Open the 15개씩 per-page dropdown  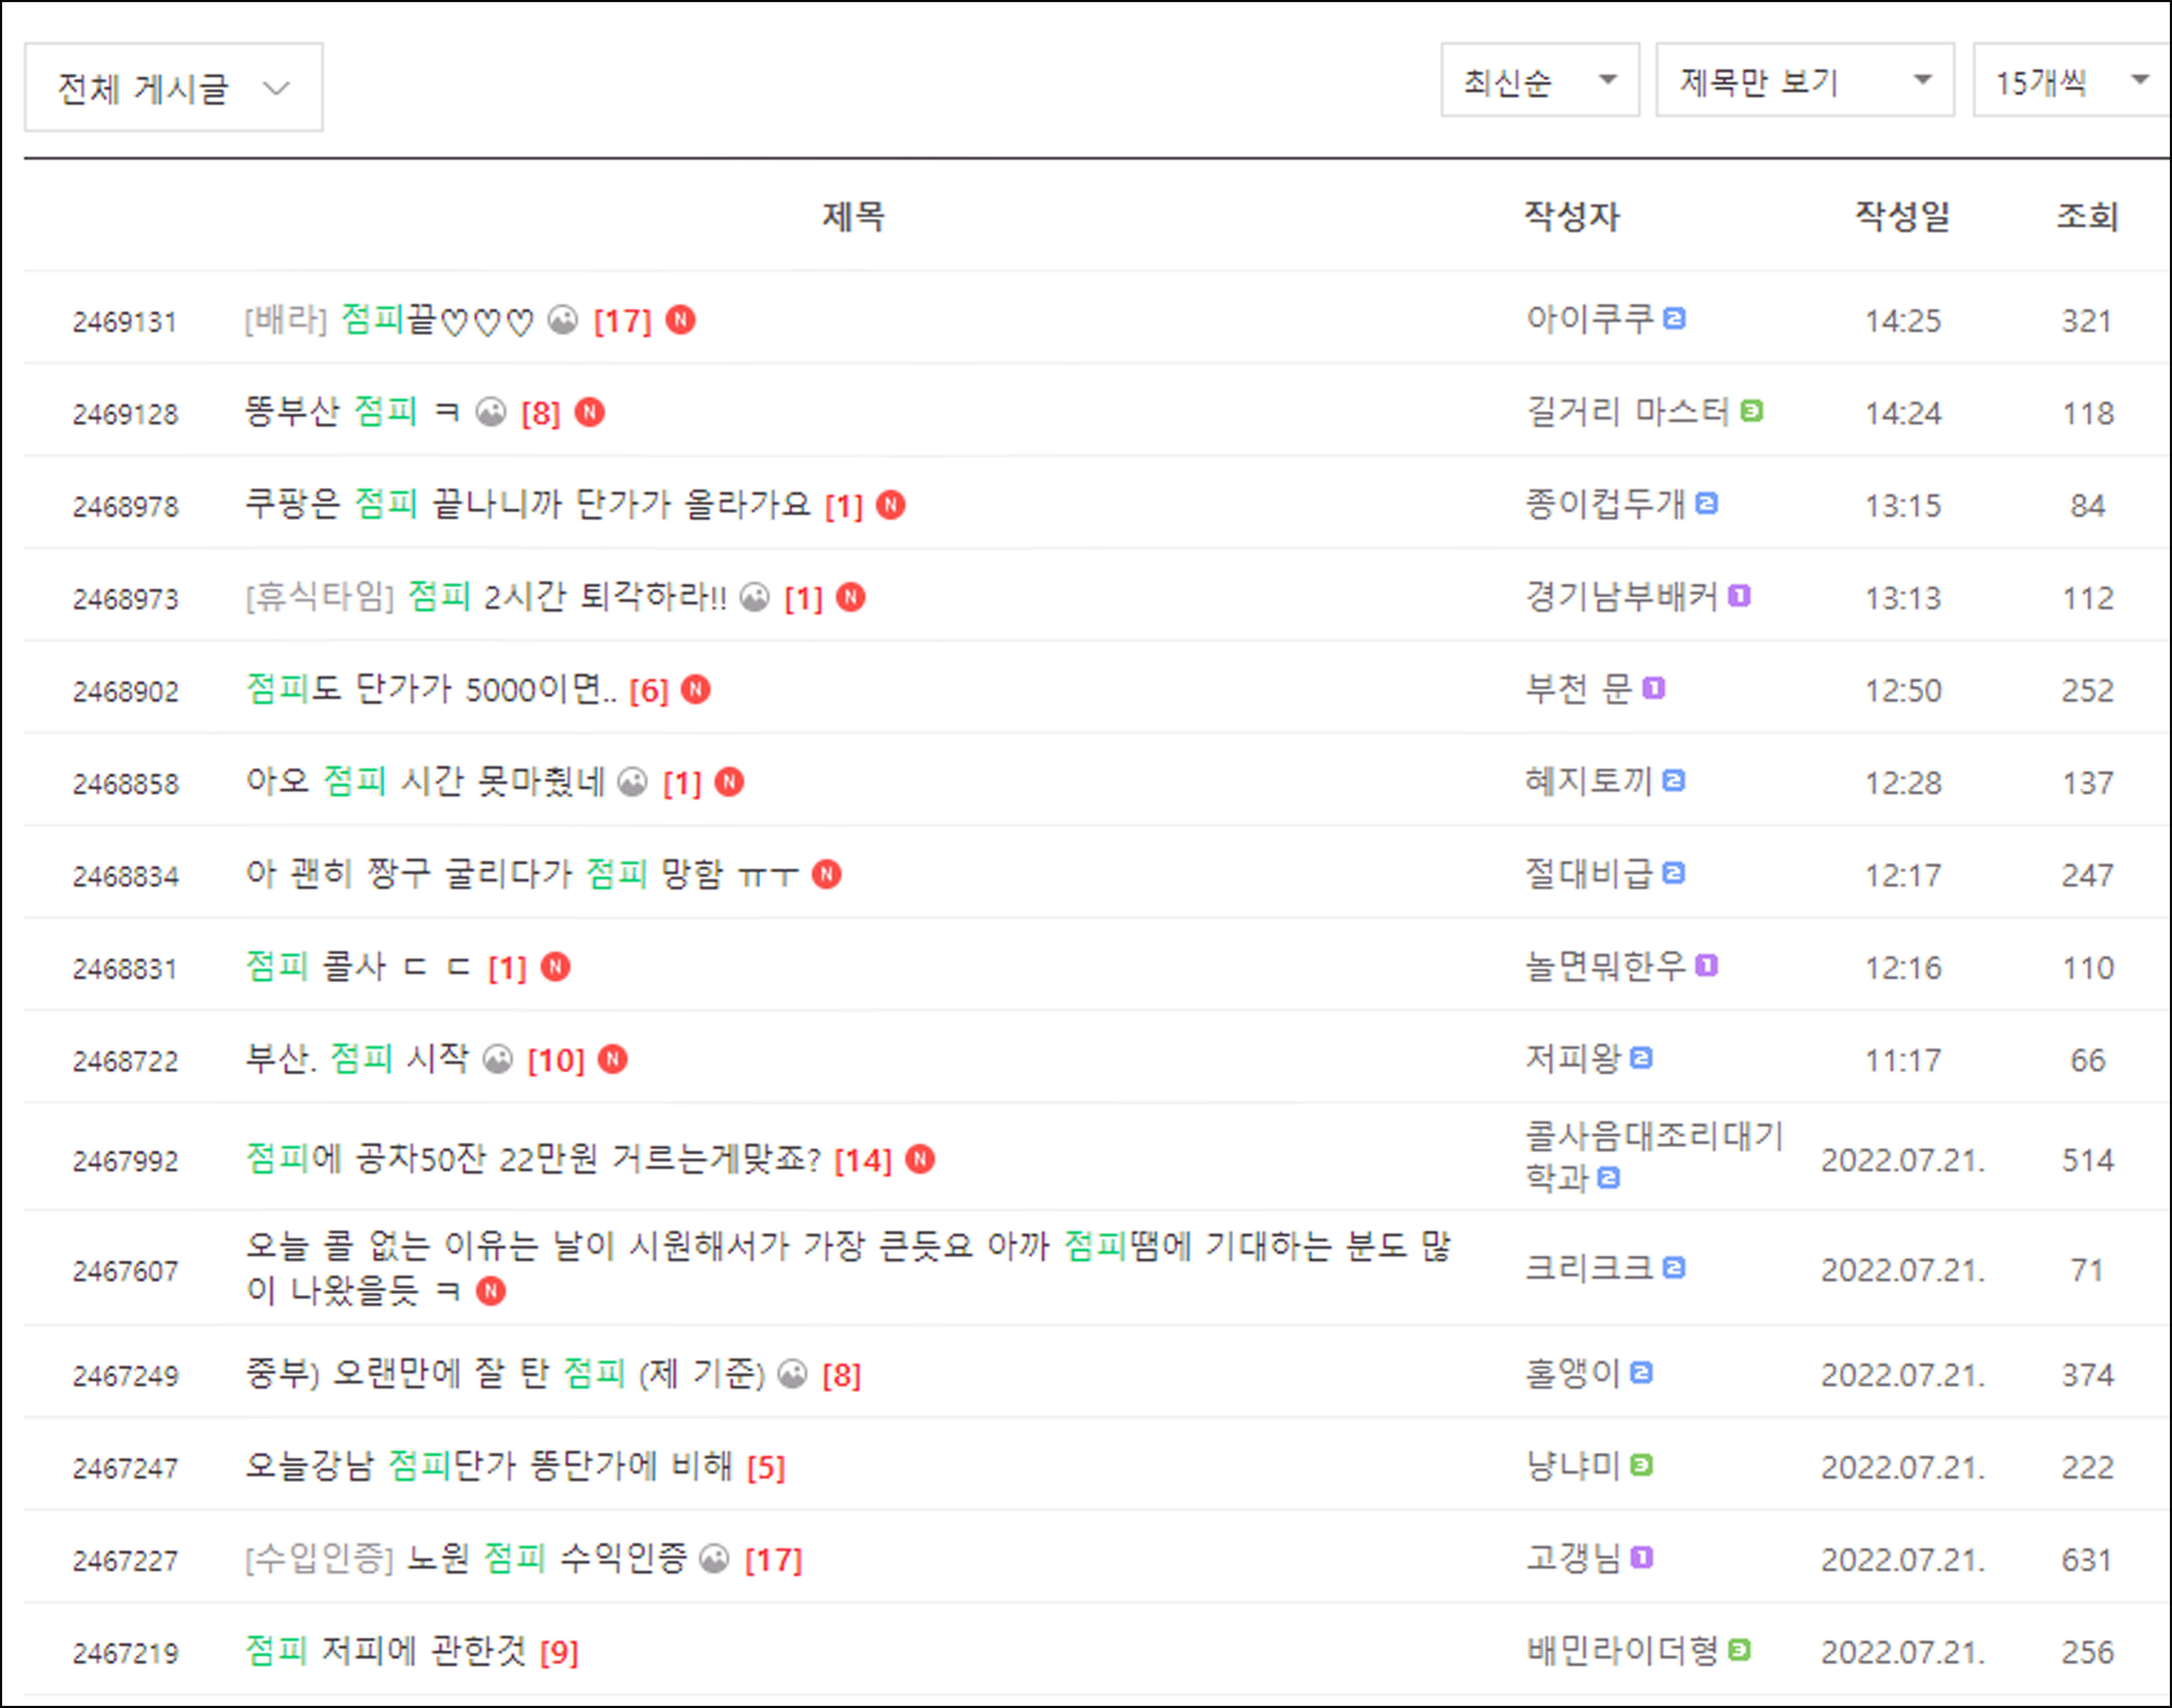(x=2070, y=81)
